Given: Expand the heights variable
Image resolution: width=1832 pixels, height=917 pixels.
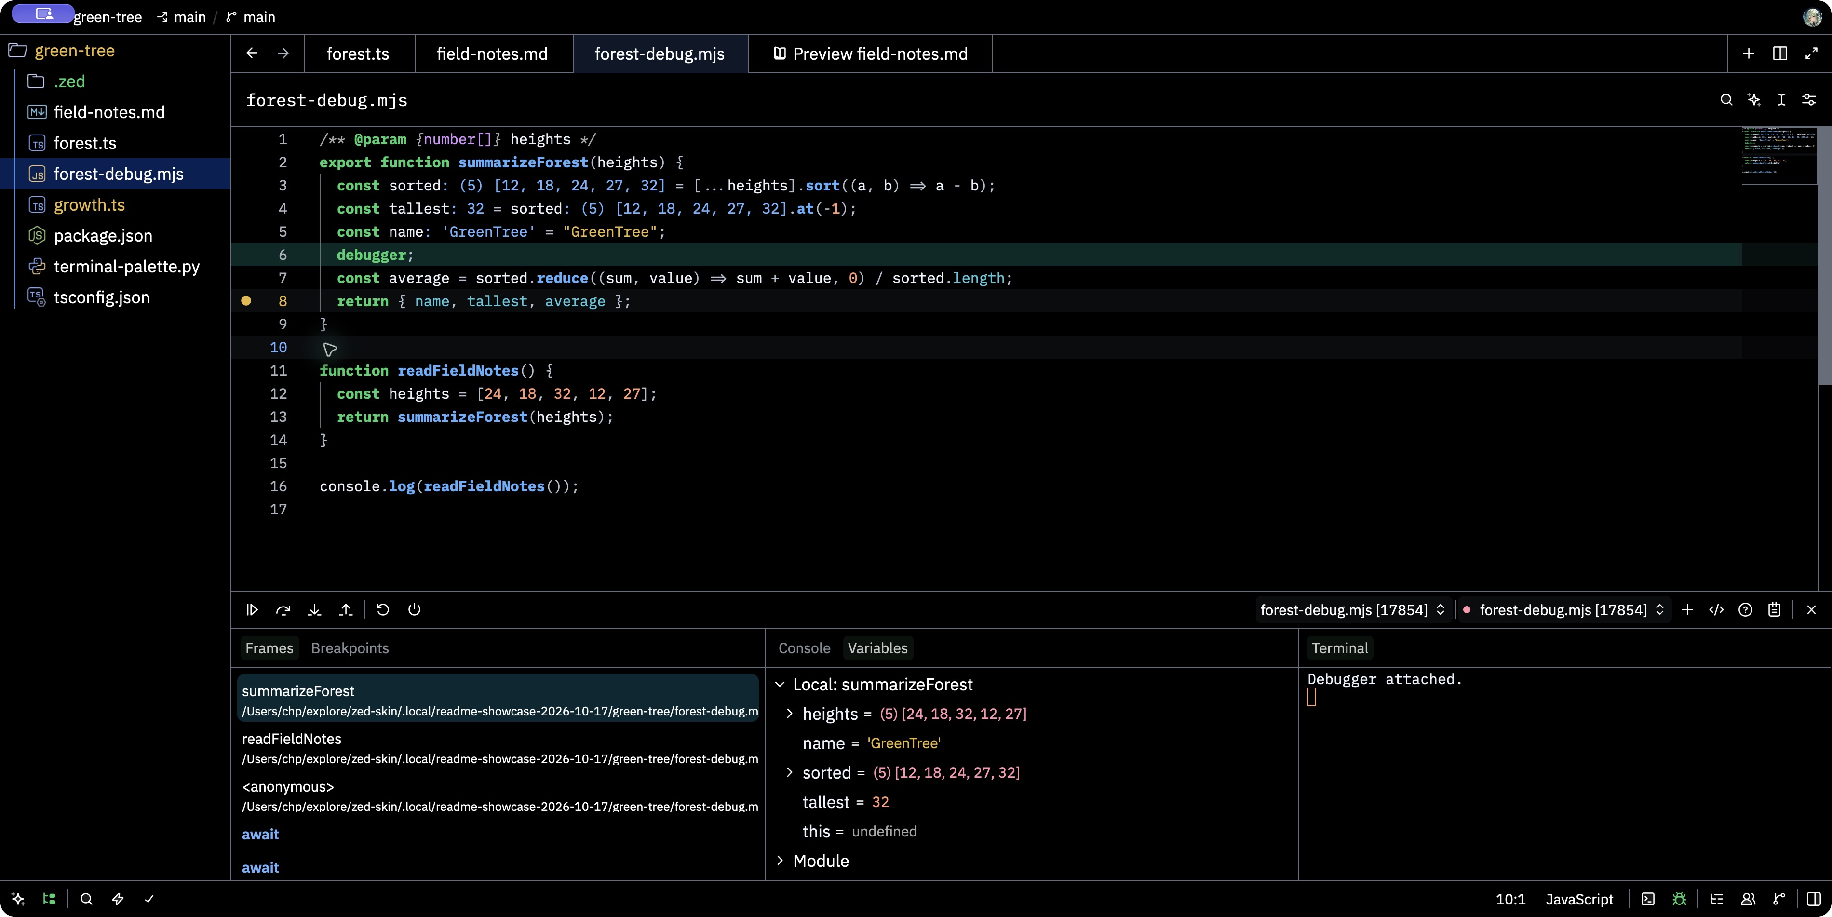Looking at the screenshot, I should point(789,714).
